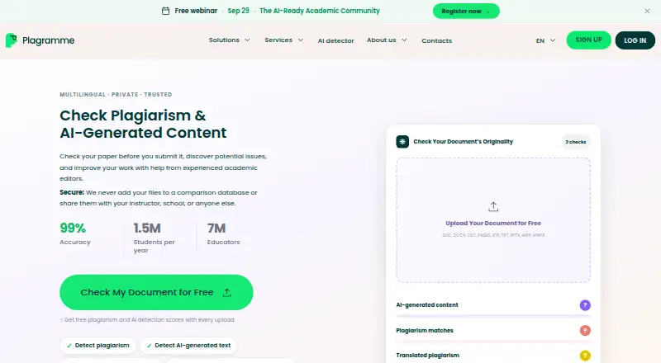
Task: Open the EN language selector
Action: [545, 40]
